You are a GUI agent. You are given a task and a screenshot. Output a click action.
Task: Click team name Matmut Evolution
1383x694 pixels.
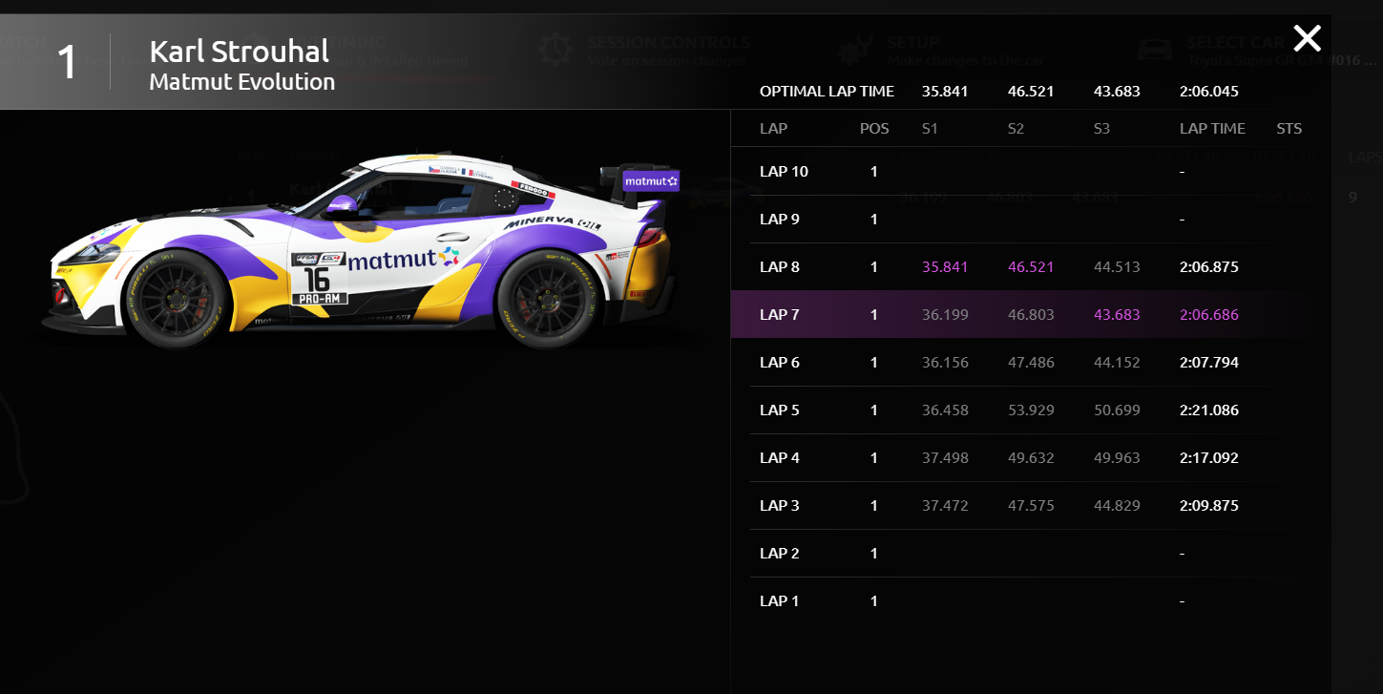pos(242,82)
